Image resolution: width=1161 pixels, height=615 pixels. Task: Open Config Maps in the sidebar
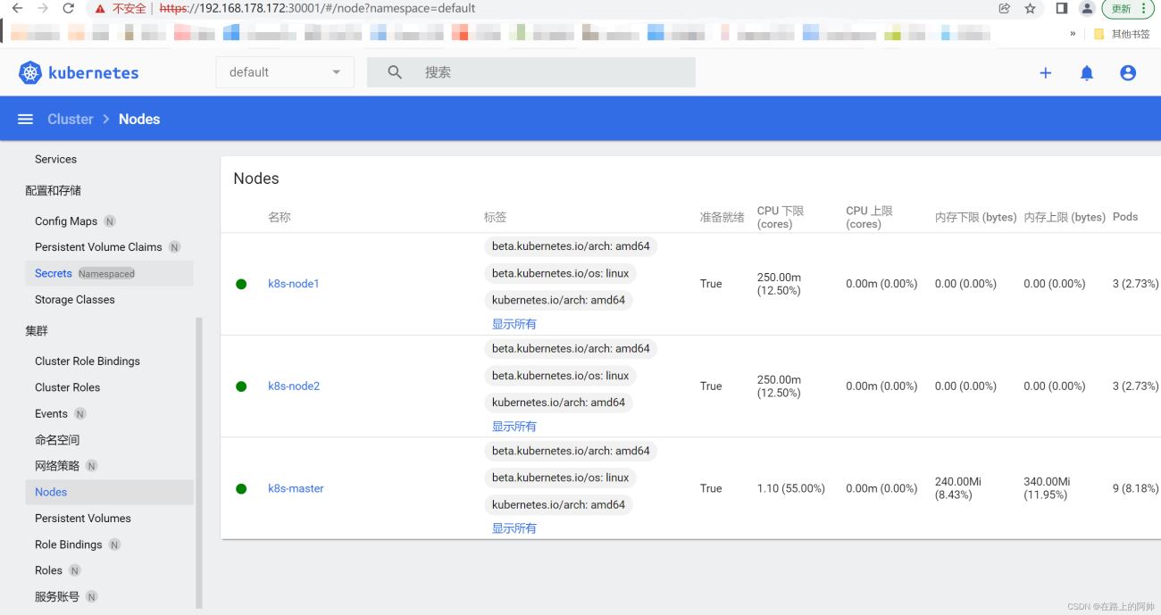pos(66,221)
